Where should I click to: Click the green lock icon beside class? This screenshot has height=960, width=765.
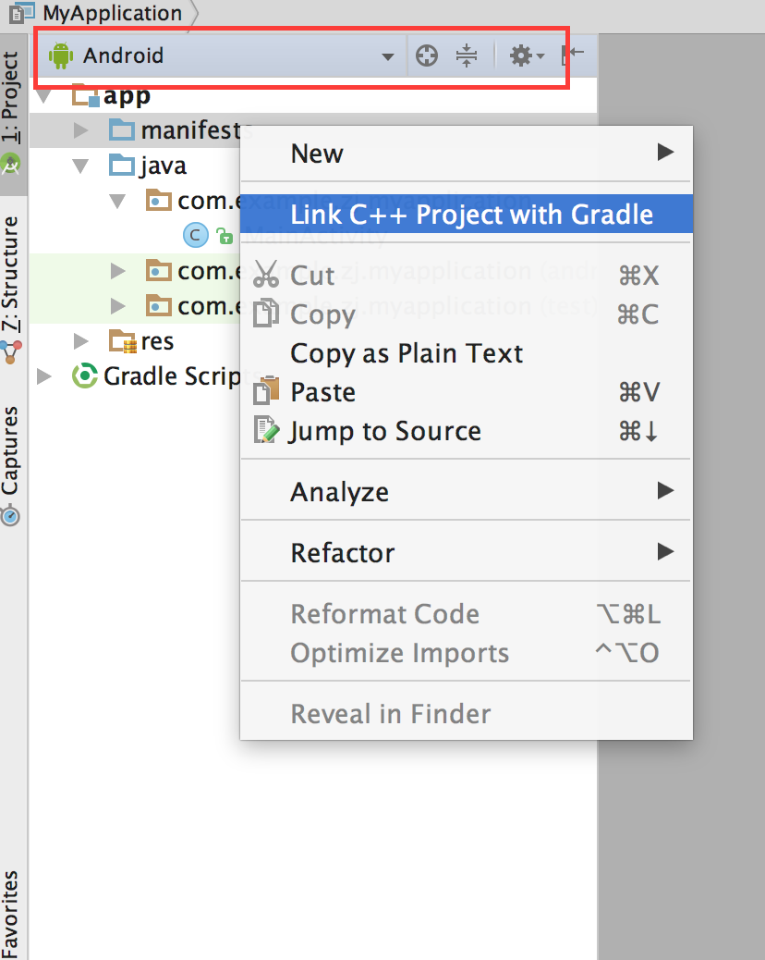225,237
